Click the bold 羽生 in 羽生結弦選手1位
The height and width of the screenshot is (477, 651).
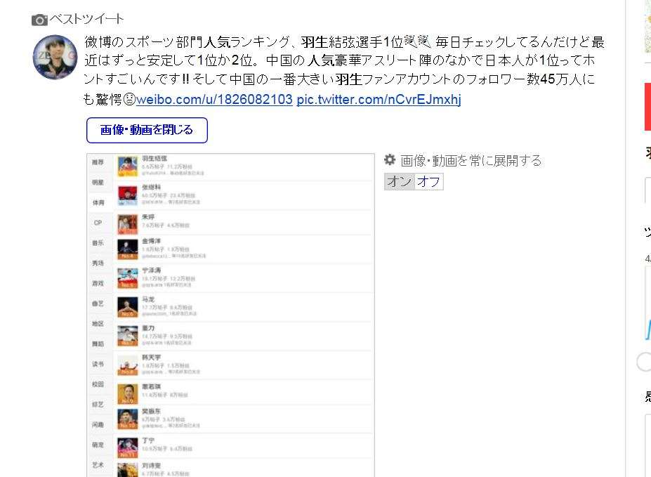(315, 42)
